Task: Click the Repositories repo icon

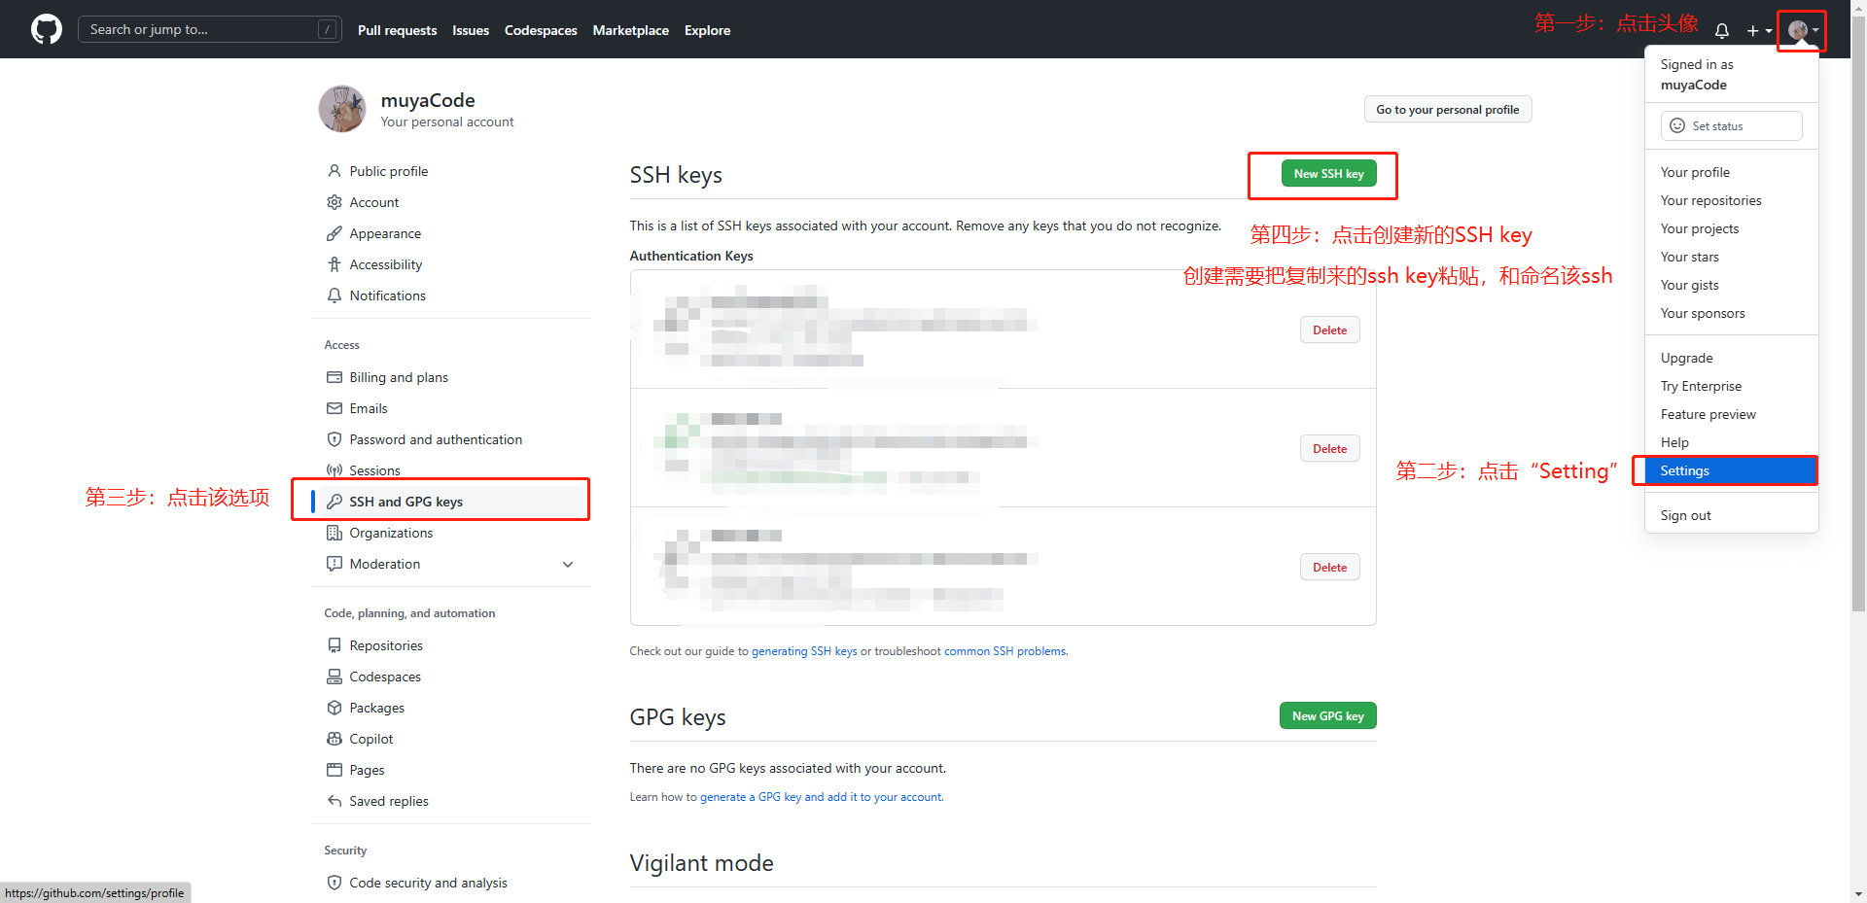Action: 335,645
